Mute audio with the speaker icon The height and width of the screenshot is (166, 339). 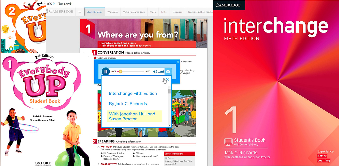click(x=155, y=72)
